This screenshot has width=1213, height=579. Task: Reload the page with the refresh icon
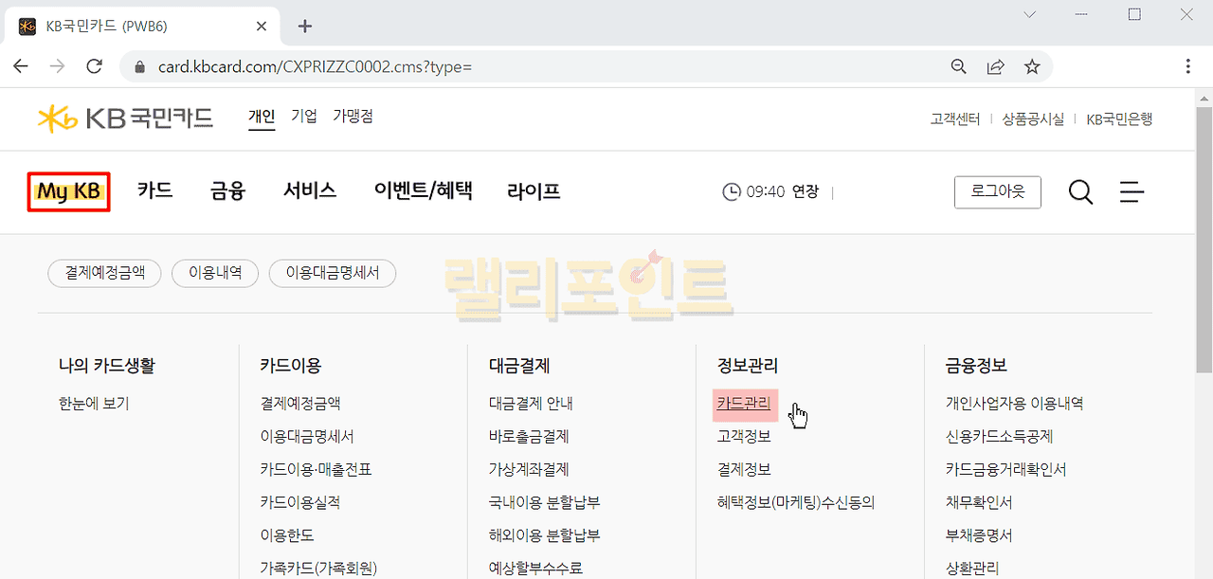(x=94, y=66)
